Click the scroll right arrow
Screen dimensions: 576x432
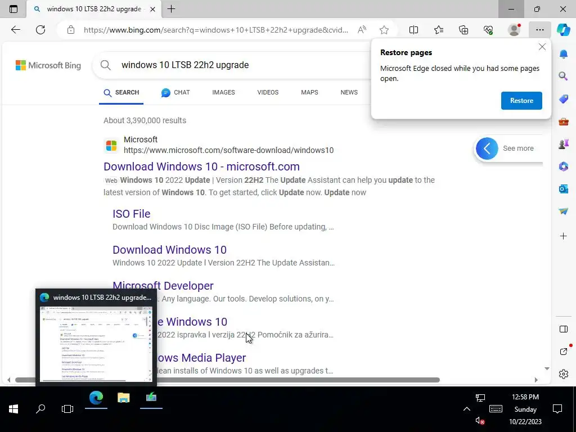click(536, 380)
